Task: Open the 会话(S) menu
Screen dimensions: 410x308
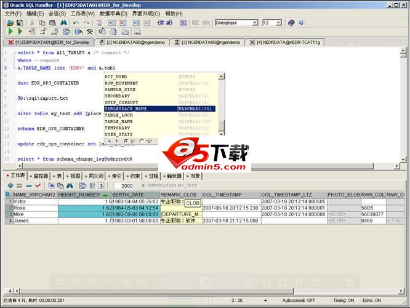Action: coord(57,14)
